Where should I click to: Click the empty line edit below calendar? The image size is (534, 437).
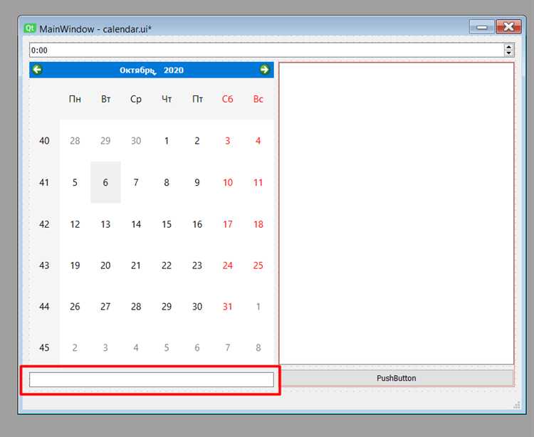pyautogui.click(x=152, y=379)
